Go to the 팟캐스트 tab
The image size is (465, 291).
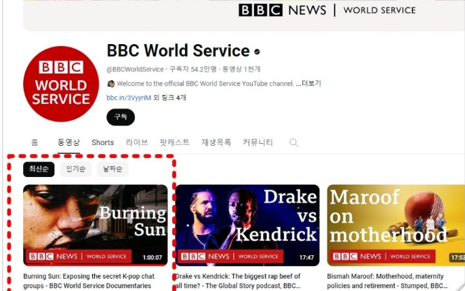point(175,142)
